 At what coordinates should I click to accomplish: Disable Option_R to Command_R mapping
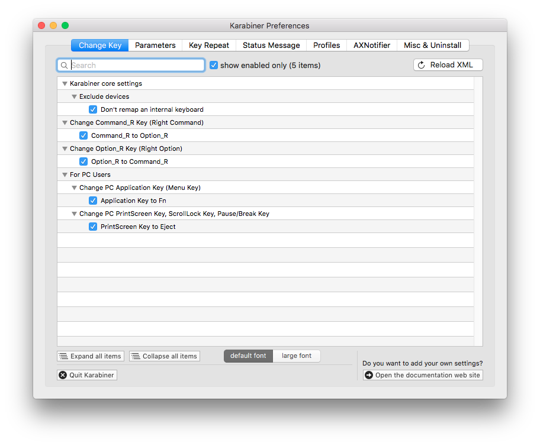coord(83,161)
